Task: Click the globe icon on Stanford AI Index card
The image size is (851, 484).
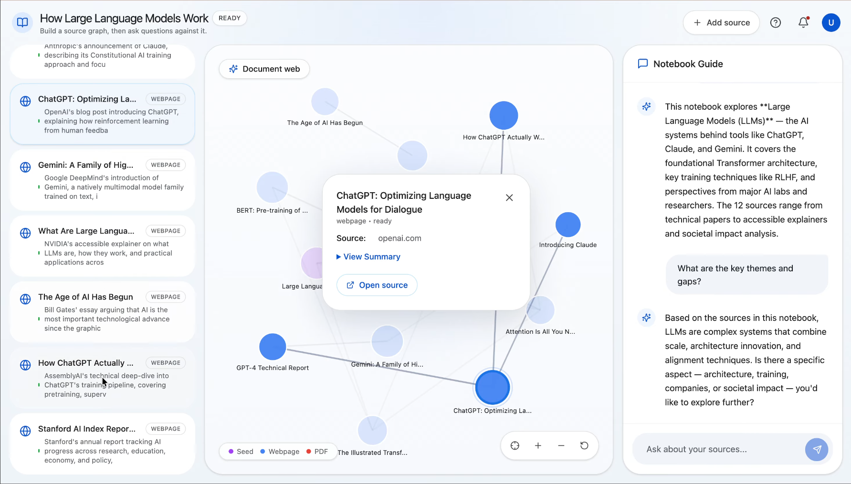Action: coord(25,431)
